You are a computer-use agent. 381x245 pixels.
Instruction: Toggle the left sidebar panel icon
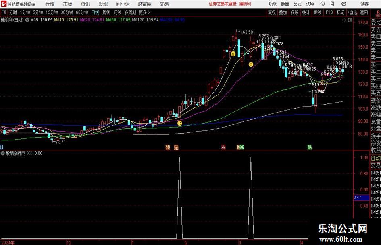click(4, 12)
